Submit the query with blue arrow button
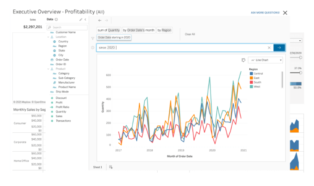 [x=279, y=48]
